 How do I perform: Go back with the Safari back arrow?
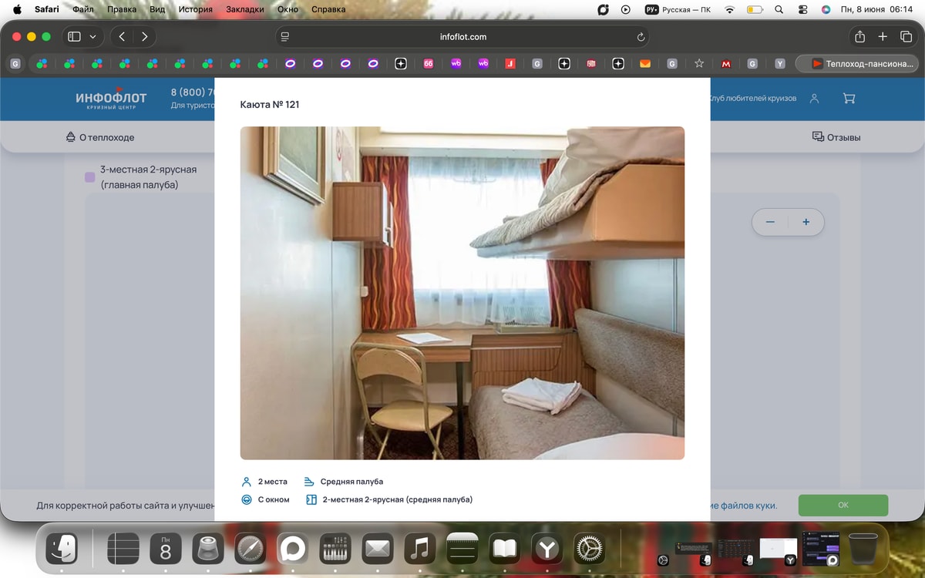(x=122, y=36)
